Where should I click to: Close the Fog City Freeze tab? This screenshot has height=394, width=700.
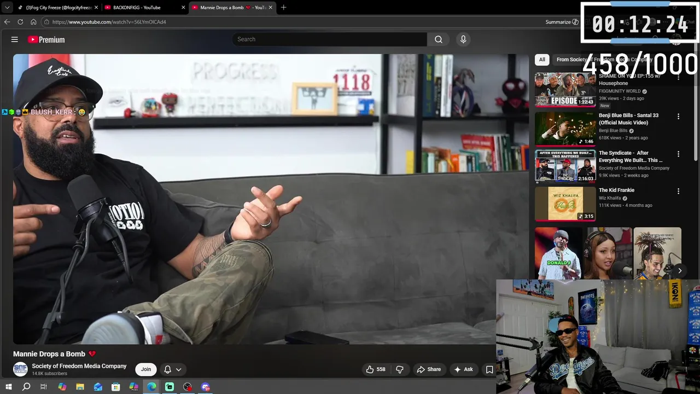[x=96, y=8]
